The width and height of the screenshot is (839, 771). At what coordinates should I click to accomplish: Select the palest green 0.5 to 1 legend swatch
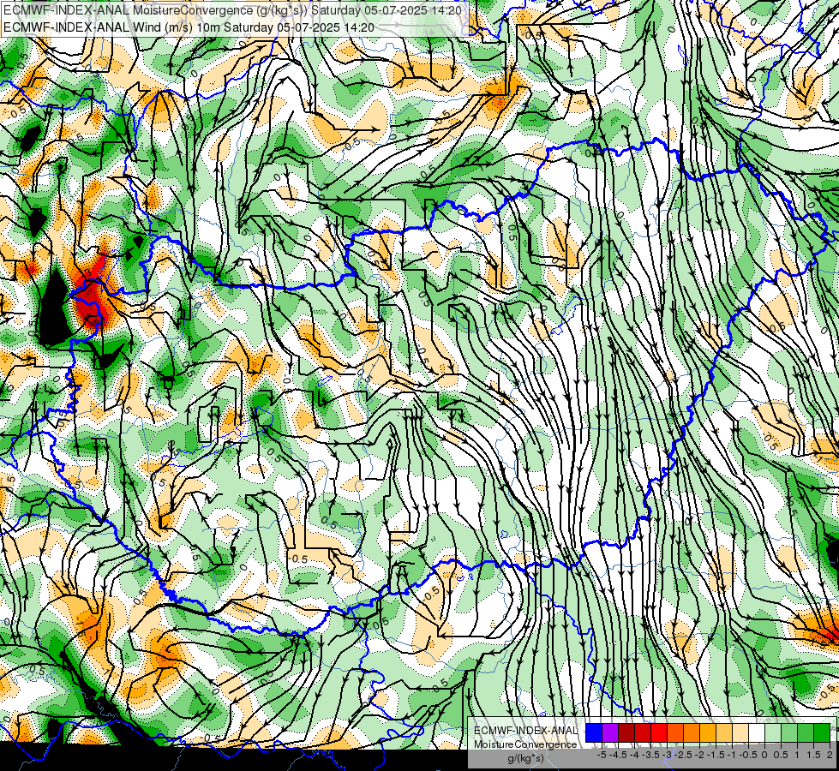[x=773, y=733]
